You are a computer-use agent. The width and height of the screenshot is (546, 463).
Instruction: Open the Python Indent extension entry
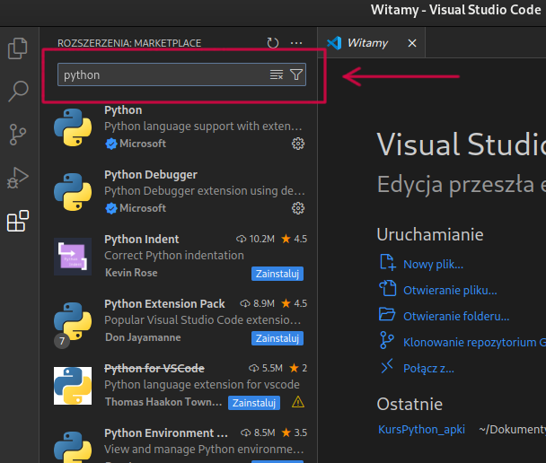[181, 257]
